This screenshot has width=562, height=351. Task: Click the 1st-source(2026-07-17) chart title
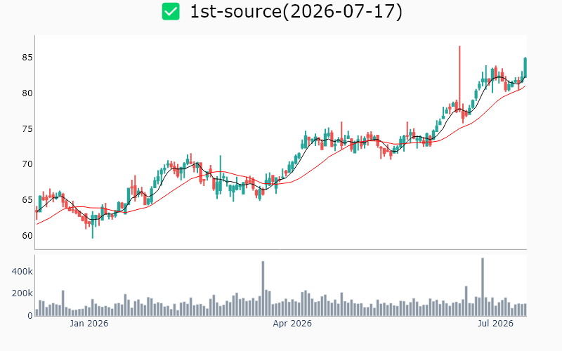296,11
